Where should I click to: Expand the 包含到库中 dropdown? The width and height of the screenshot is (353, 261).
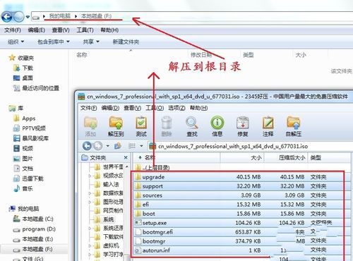pos(54,42)
